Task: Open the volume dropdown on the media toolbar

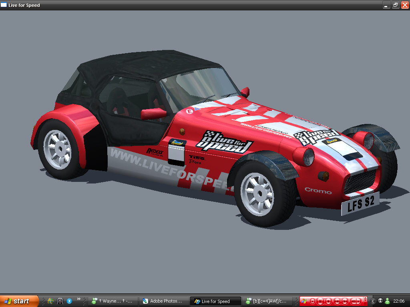Action: pos(358,301)
